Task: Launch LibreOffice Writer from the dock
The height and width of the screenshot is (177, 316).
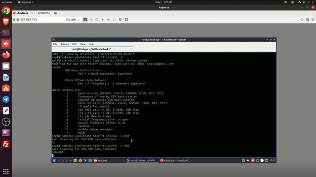Action: click(6, 77)
